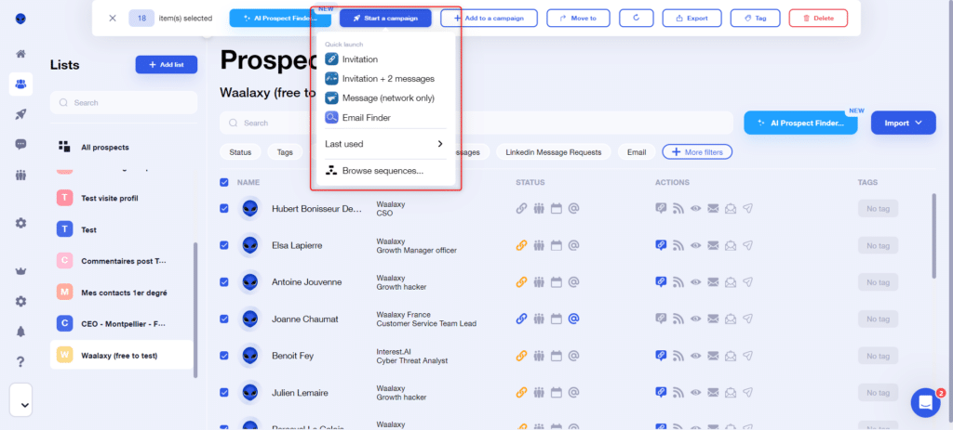
Task: Click Elsa Lapierre's orange link status icon
Action: click(x=521, y=245)
